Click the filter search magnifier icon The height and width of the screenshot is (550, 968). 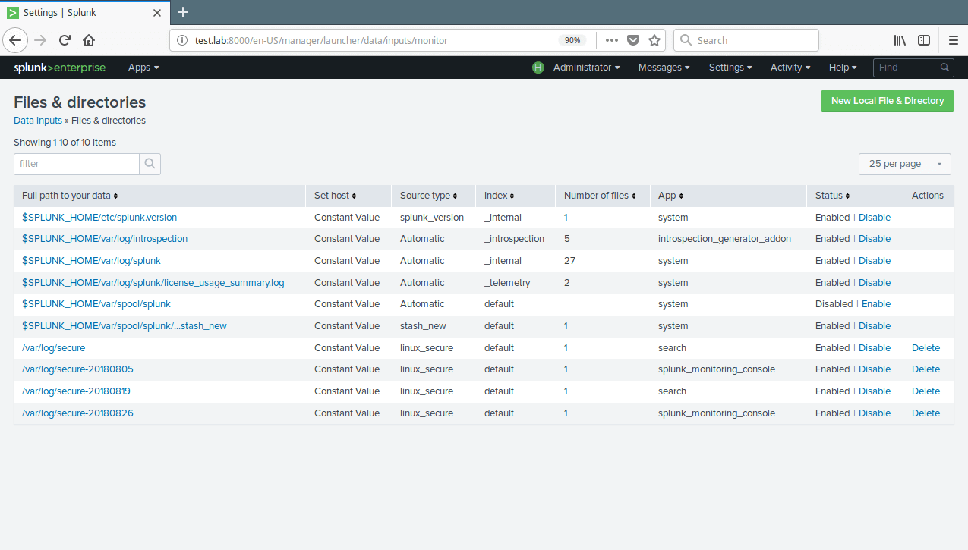150,164
